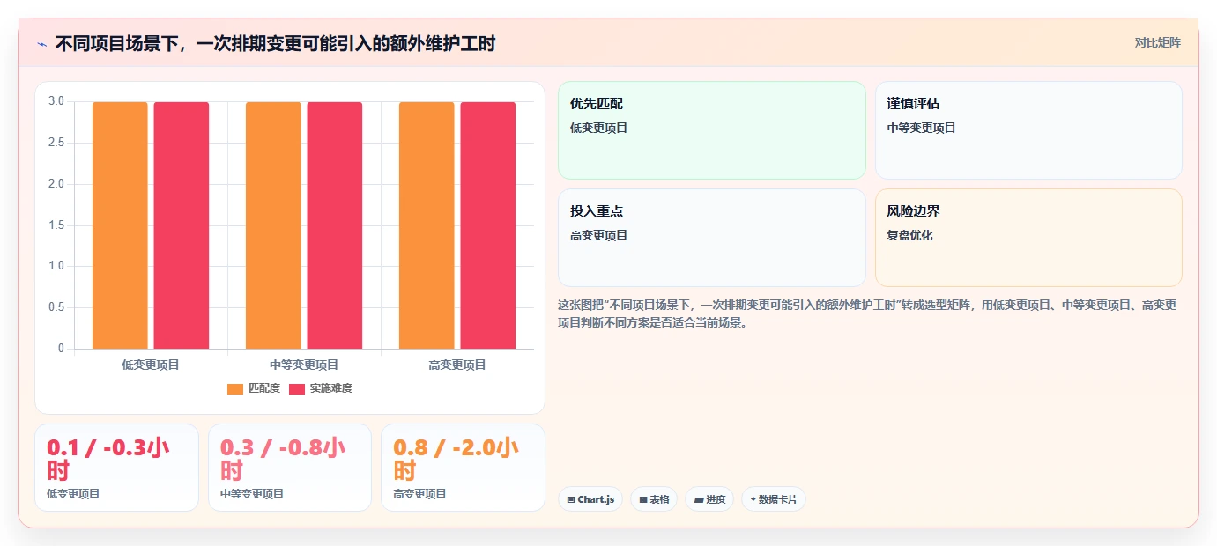Click the red bar for 低变更项目
This screenshot has width=1217, height=546.
[x=182, y=225]
